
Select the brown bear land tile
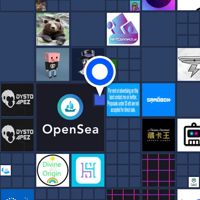click(53, 29)
